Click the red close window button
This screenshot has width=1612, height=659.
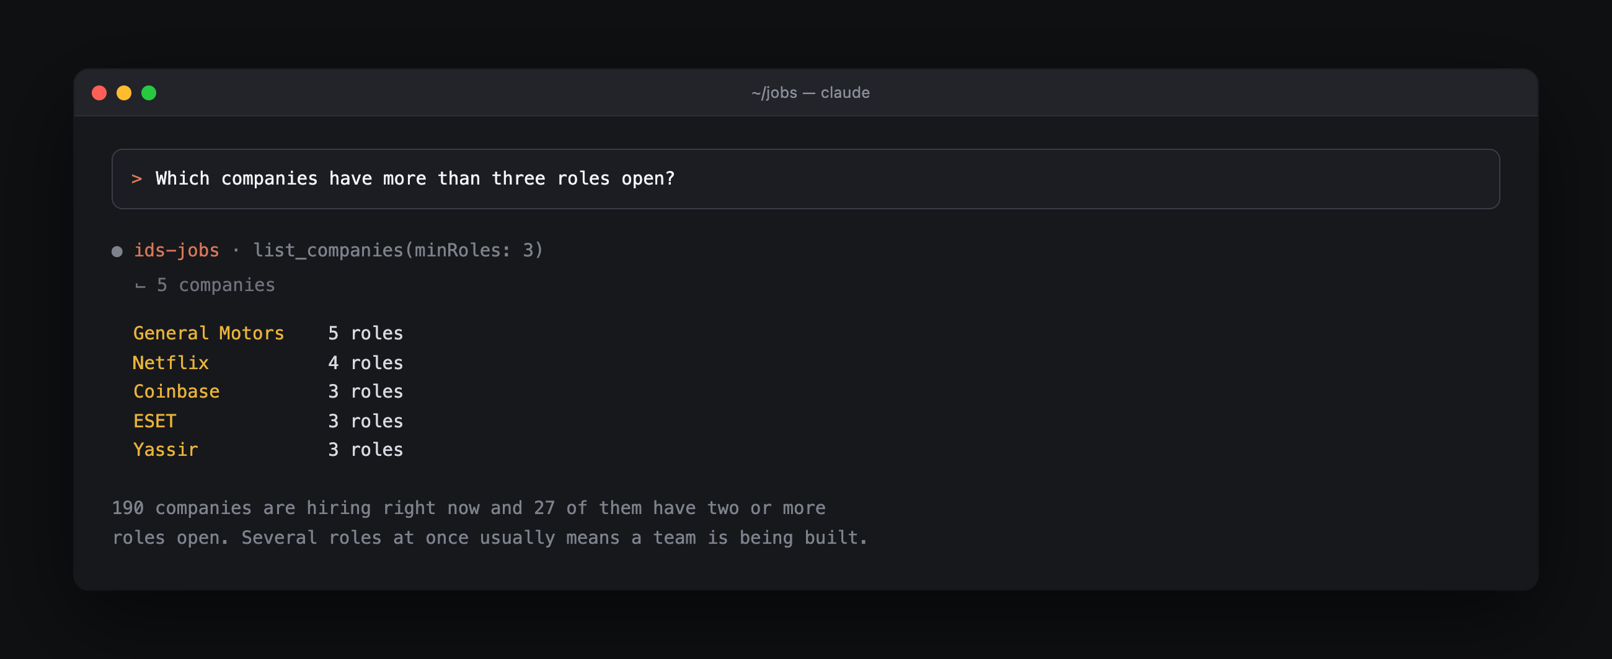point(99,93)
